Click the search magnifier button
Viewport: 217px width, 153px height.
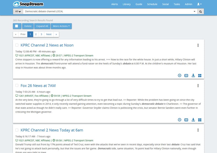[200, 12]
